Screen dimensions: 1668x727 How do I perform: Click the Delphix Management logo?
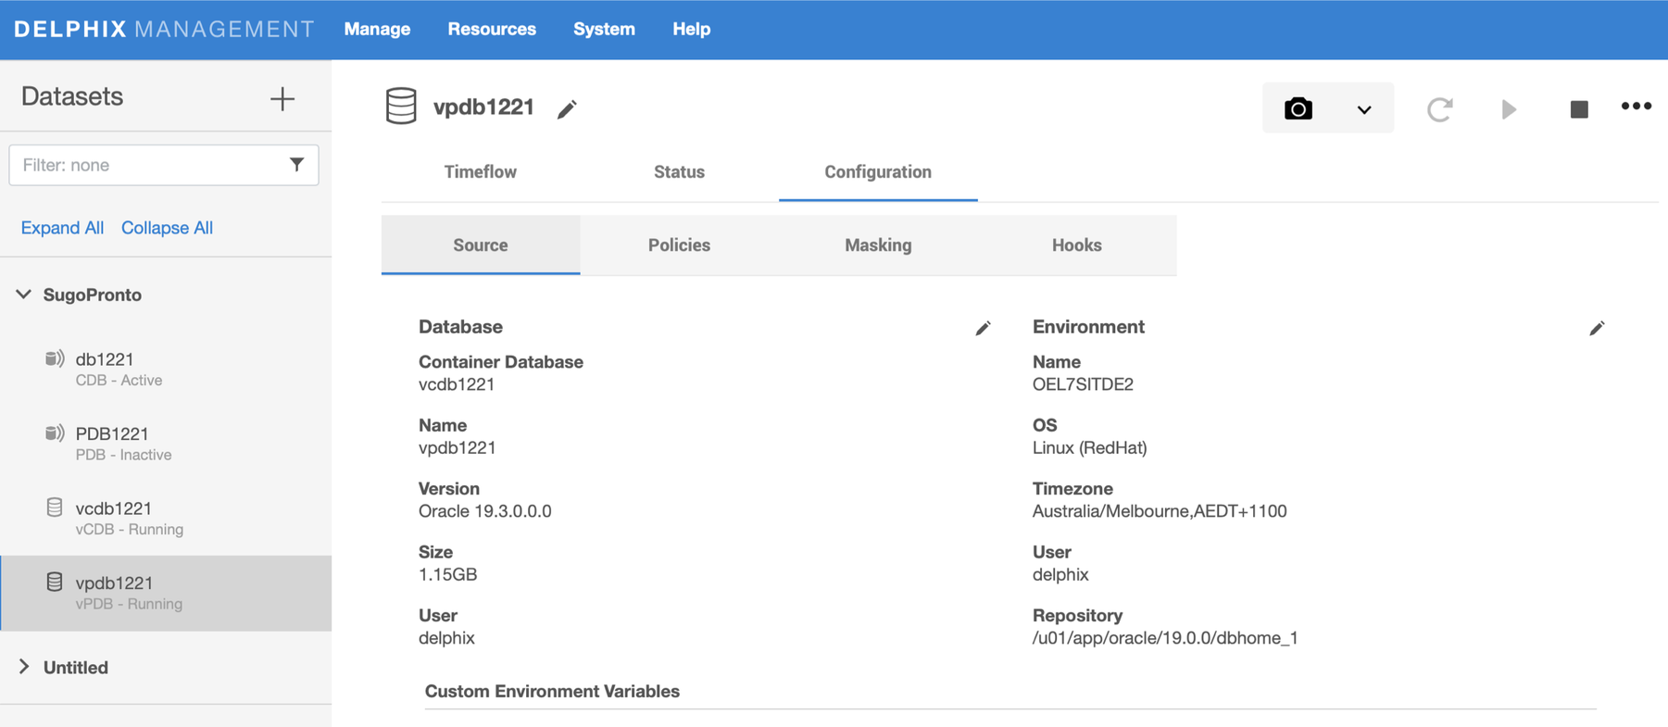point(164,29)
